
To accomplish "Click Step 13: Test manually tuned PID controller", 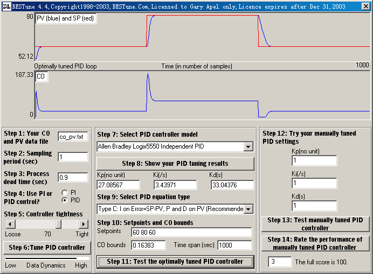I will [x=315, y=224].
